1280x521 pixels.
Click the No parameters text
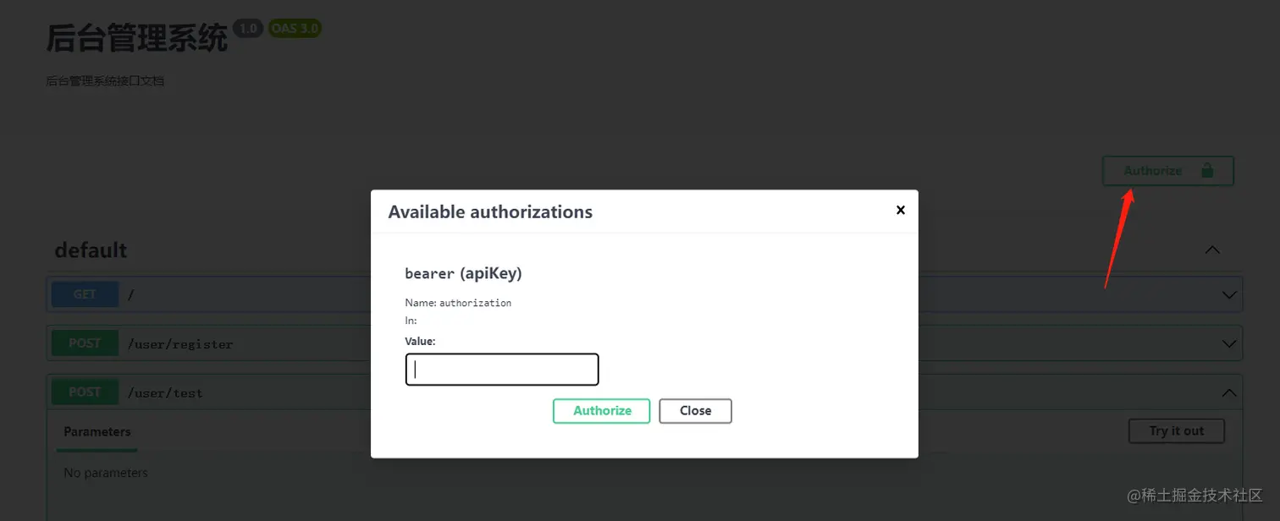click(106, 473)
